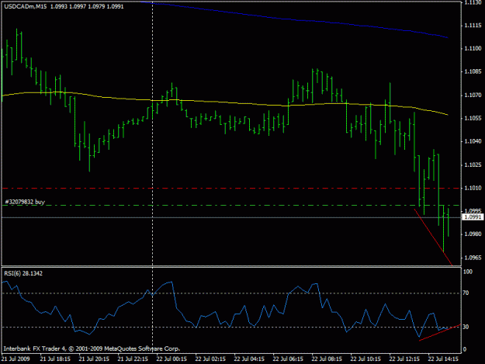This screenshot has width=485, height=364.
Task: Click the time axis label 22 Jul 14:15
Action: coord(443,359)
